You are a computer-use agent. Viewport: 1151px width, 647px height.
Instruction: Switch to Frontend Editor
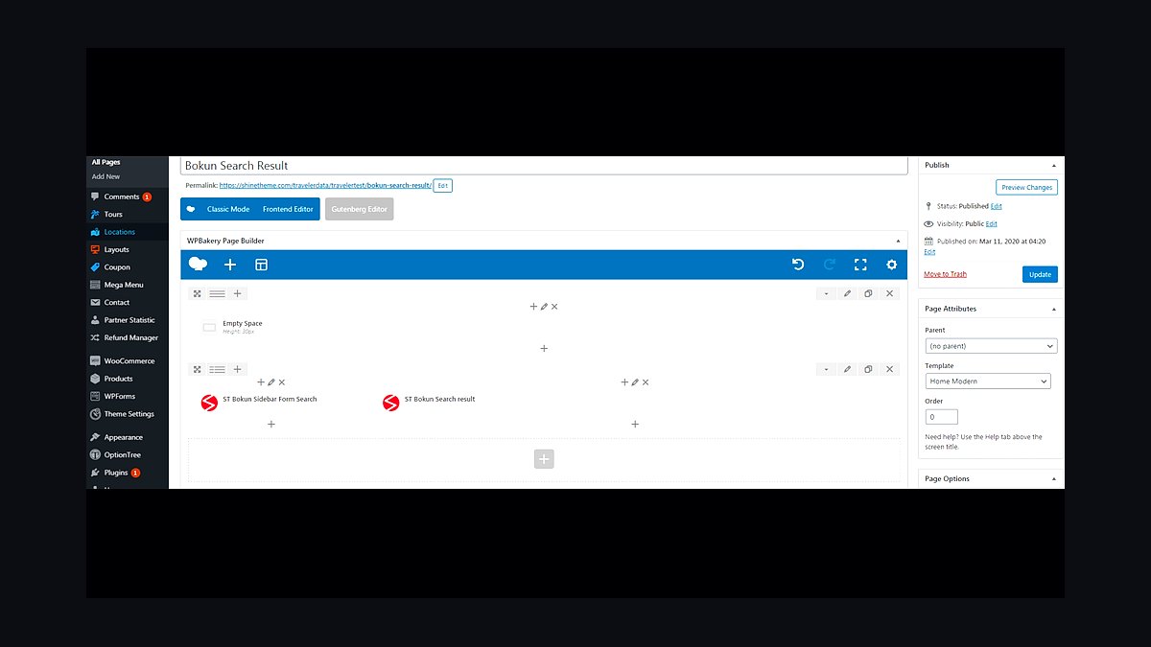[288, 209]
